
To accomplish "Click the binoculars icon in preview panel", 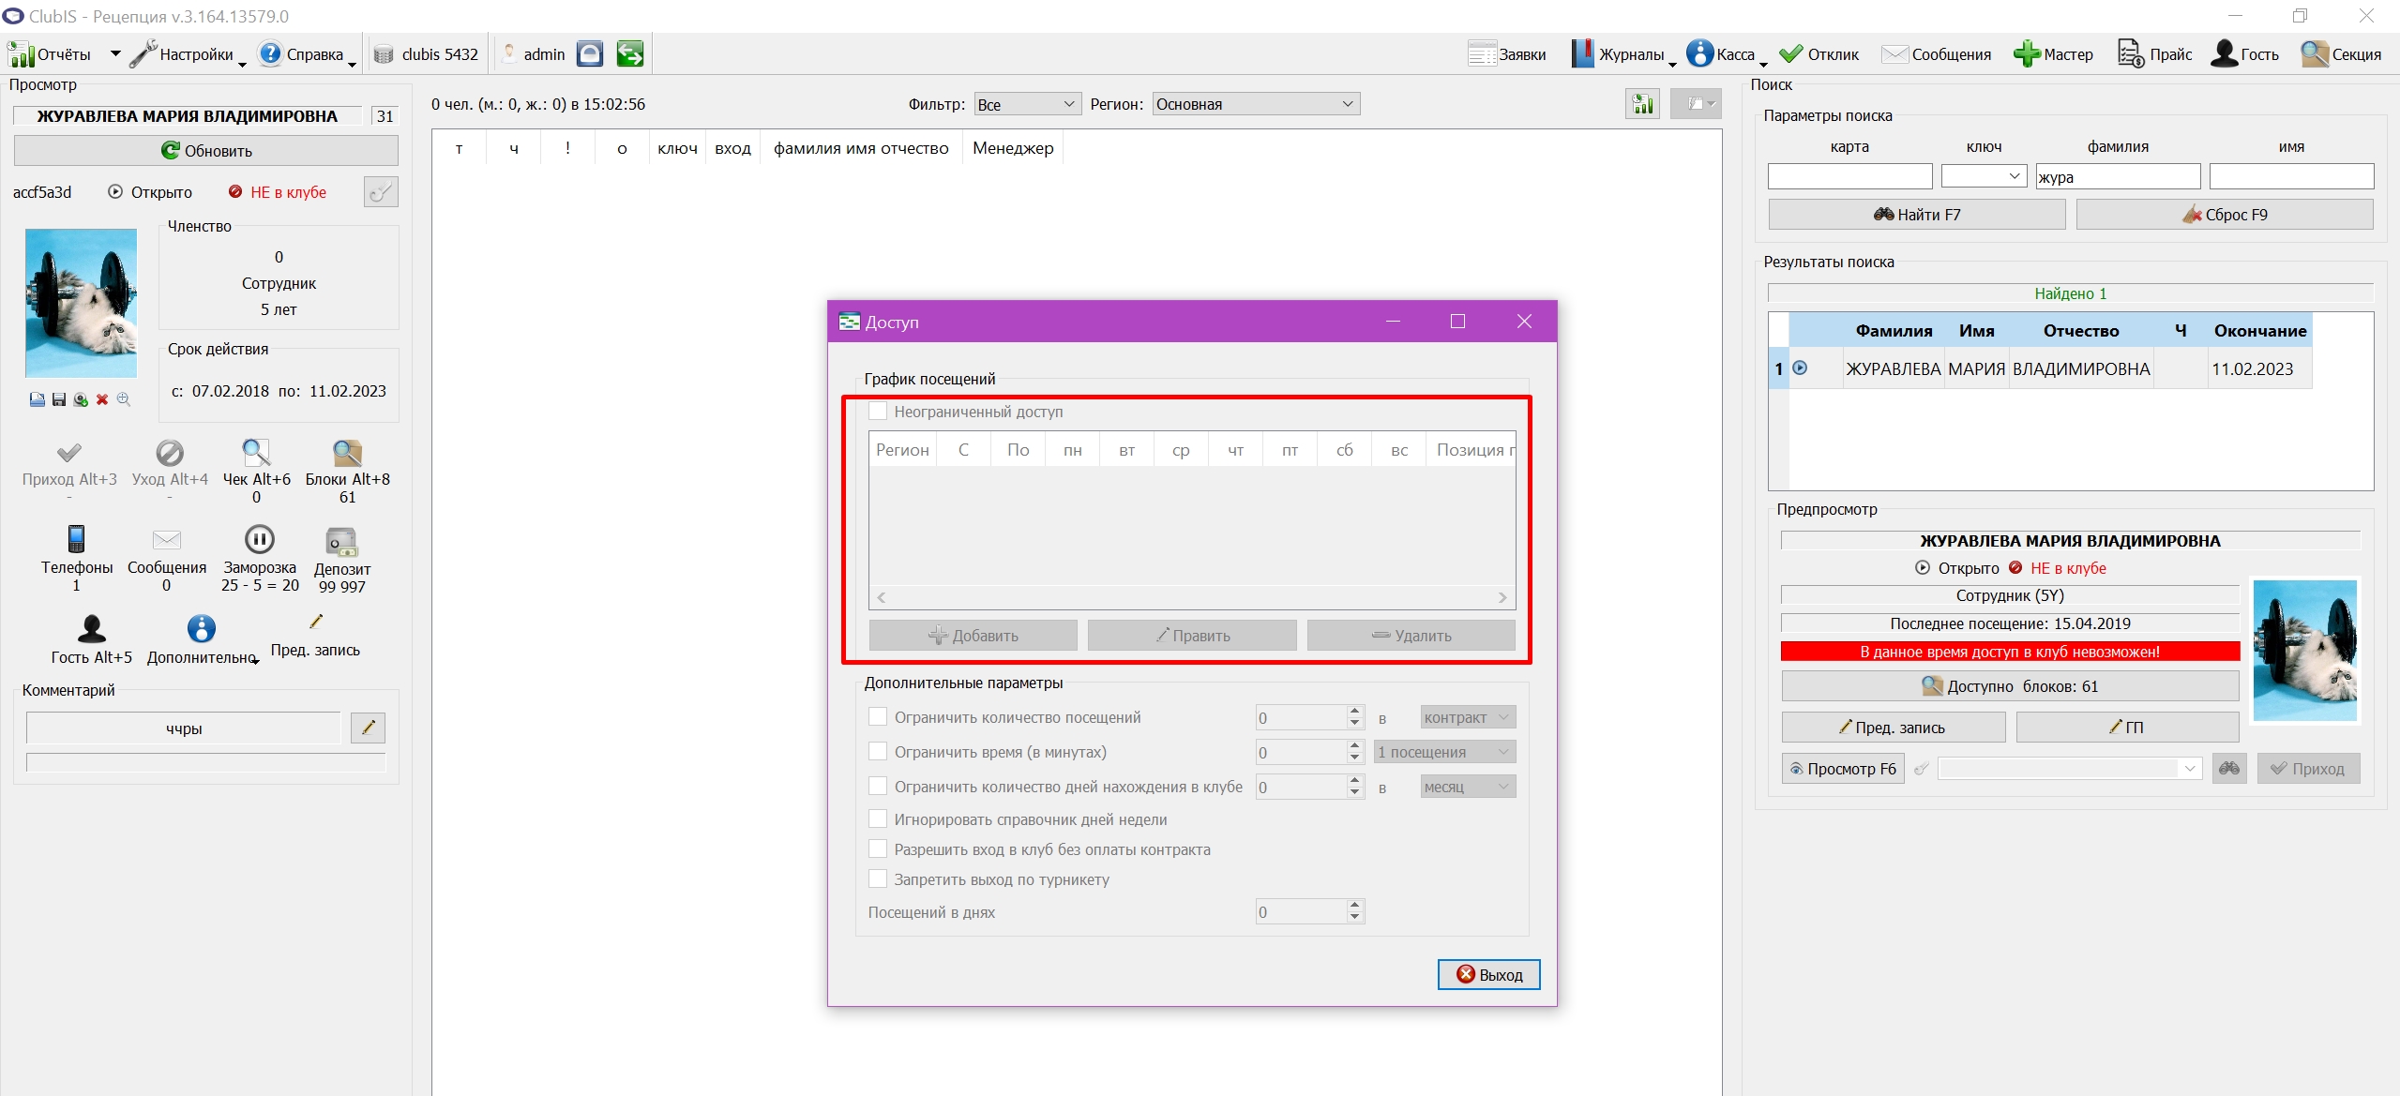I will click(x=2229, y=768).
